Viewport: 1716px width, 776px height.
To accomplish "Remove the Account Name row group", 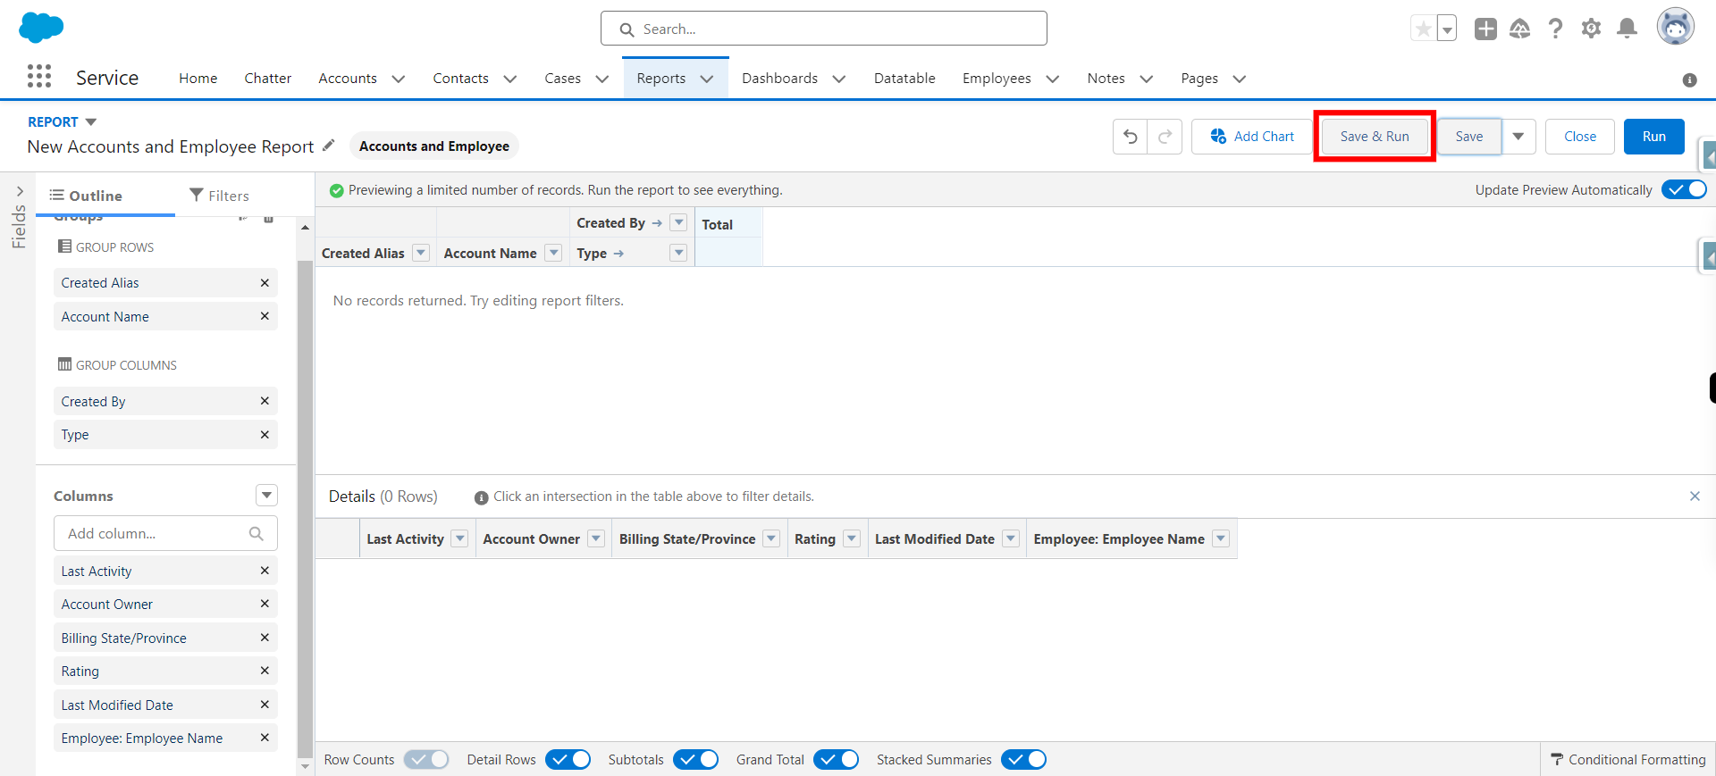I will coord(265,316).
